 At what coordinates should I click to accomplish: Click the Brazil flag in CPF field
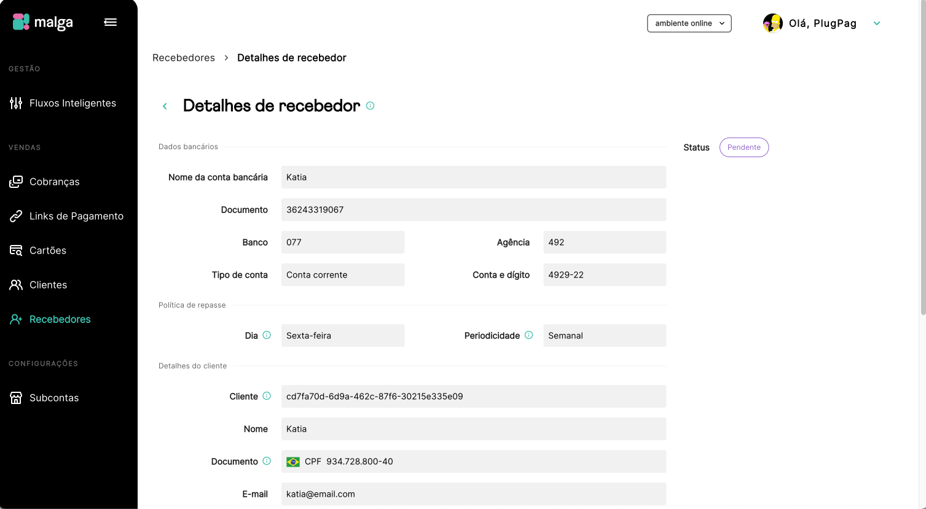(x=293, y=462)
